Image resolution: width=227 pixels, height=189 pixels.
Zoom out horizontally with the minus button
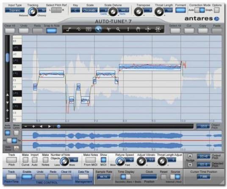(26, 126)
